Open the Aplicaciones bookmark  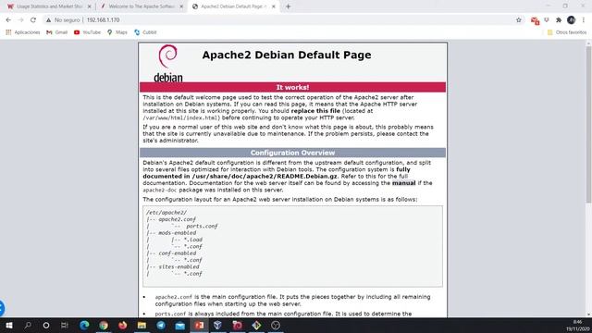pos(23,32)
